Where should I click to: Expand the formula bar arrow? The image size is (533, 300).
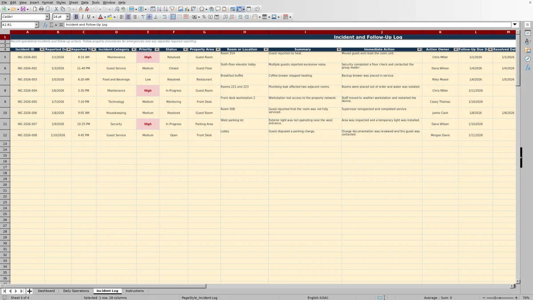[515, 25]
